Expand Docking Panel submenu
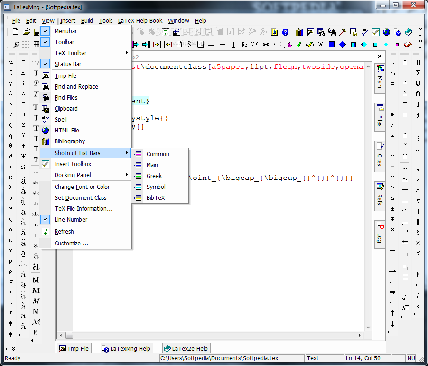428x366 pixels. [x=85, y=175]
